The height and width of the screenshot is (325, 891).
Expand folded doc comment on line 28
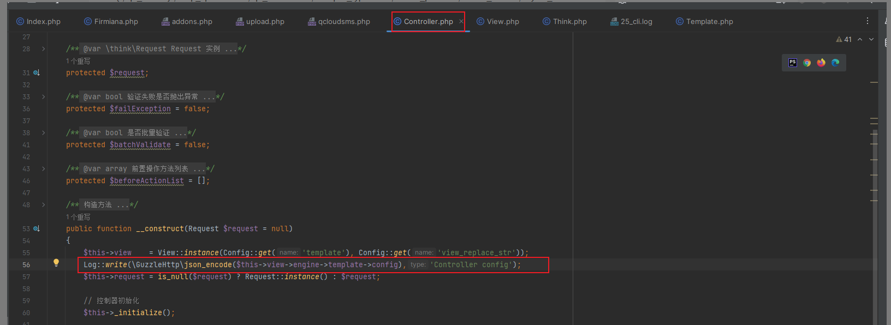click(44, 49)
